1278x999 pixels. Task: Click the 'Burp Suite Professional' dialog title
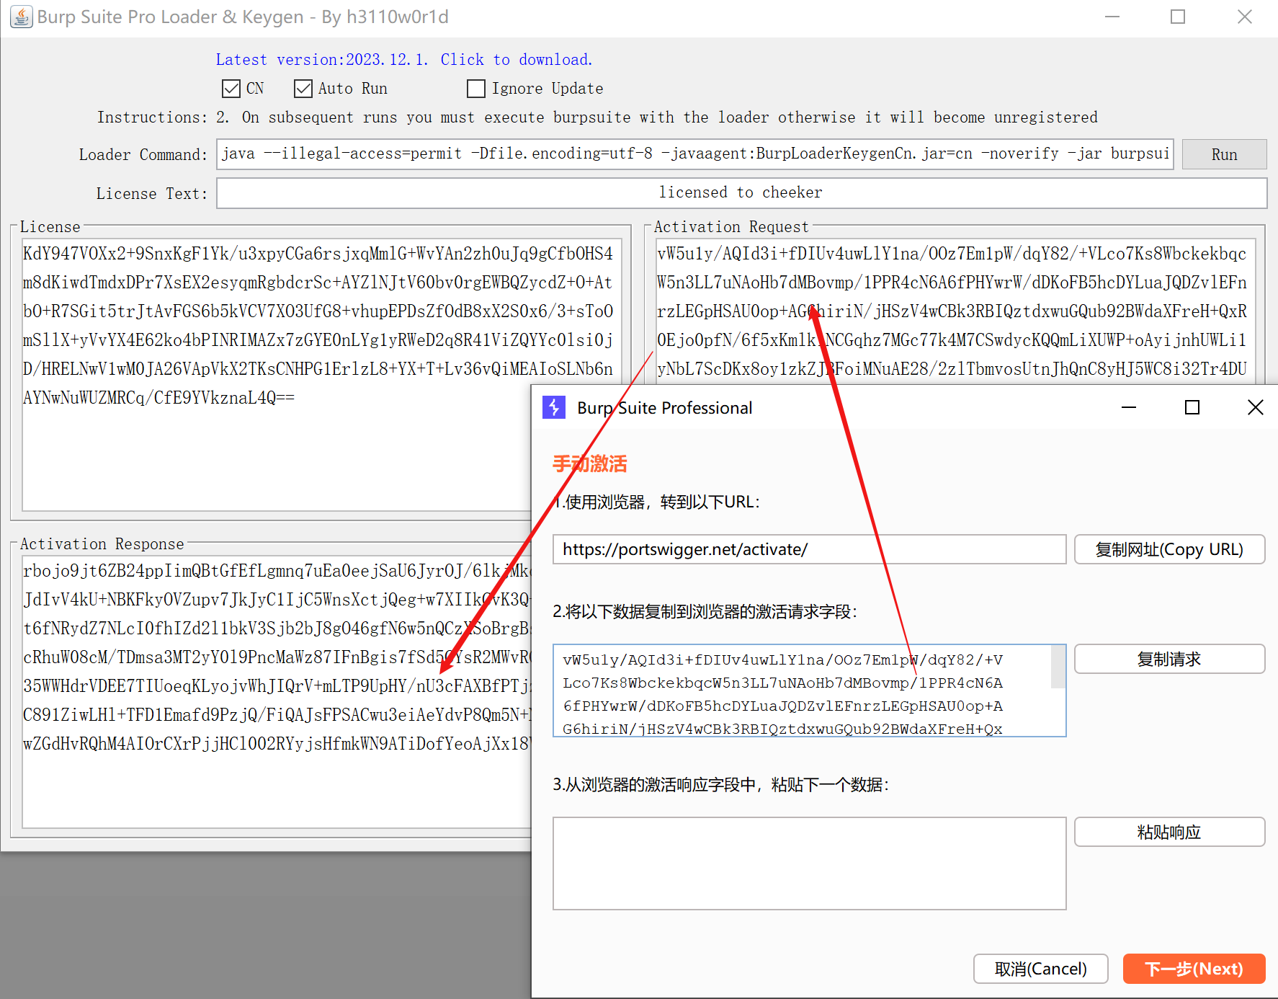[x=665, y=408]
